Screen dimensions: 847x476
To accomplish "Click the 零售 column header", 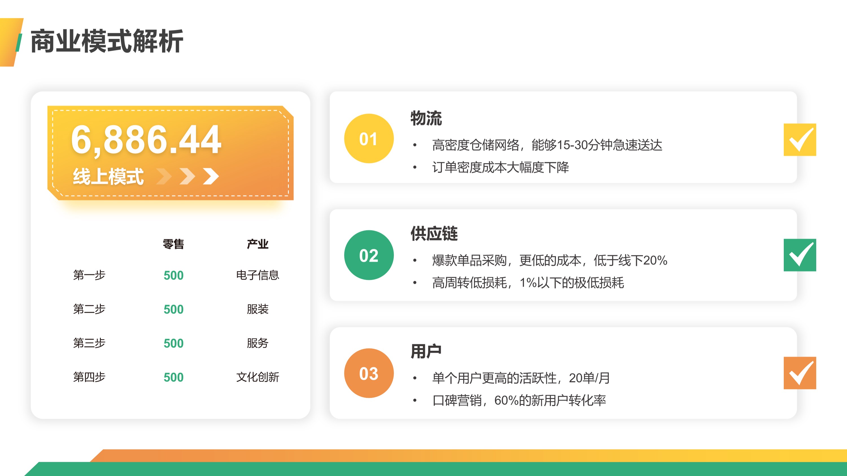I will coord(173,244).
